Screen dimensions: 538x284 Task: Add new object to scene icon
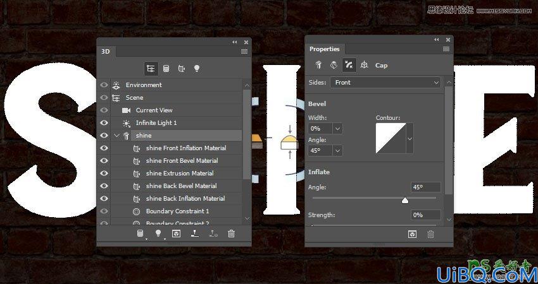[x=140, y=234]
